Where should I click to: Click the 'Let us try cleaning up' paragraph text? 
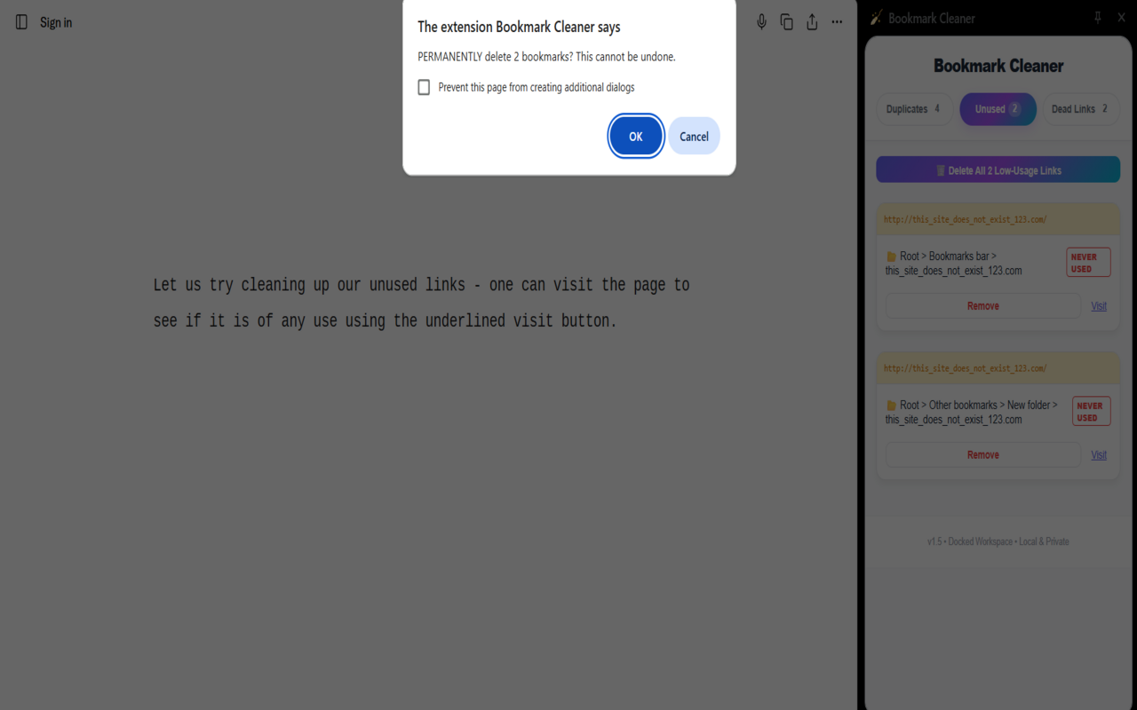point(421,303)
